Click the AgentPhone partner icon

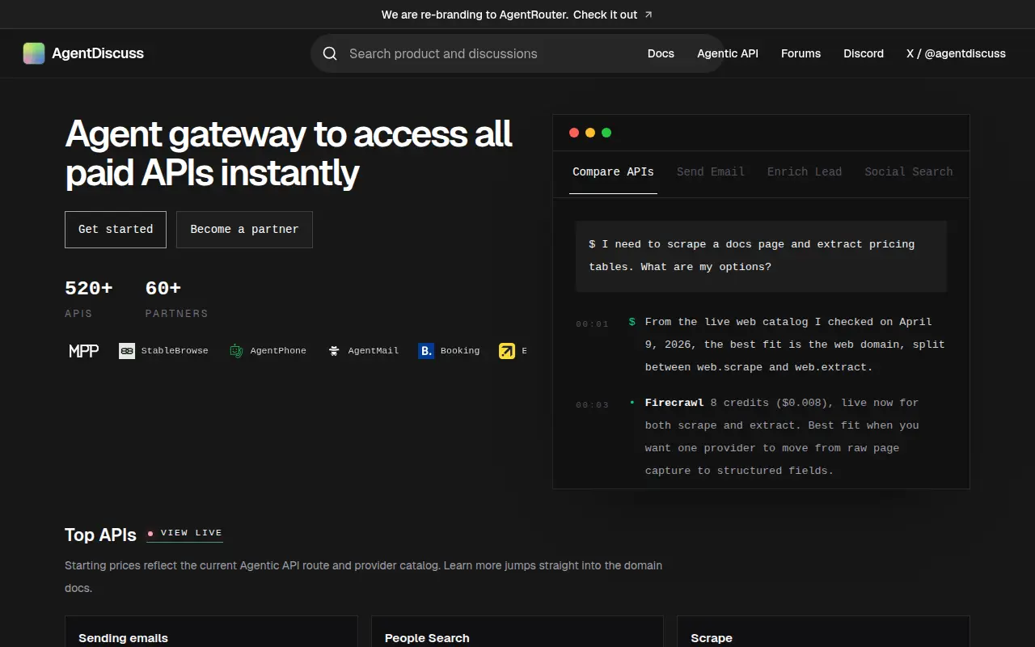(236, 351)
